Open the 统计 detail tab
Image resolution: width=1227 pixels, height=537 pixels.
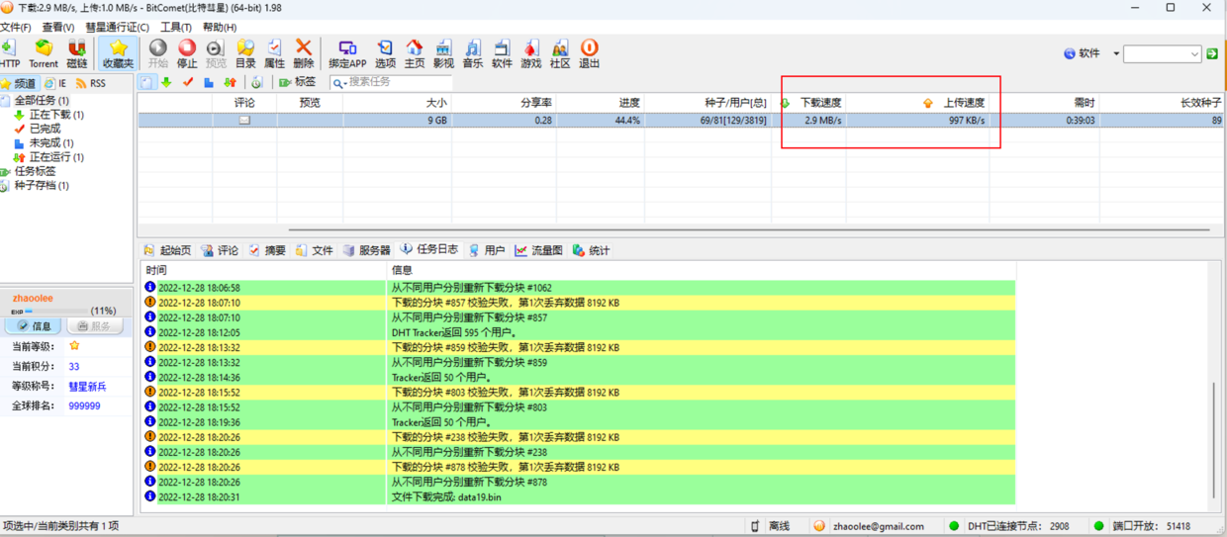pos(591,250)
